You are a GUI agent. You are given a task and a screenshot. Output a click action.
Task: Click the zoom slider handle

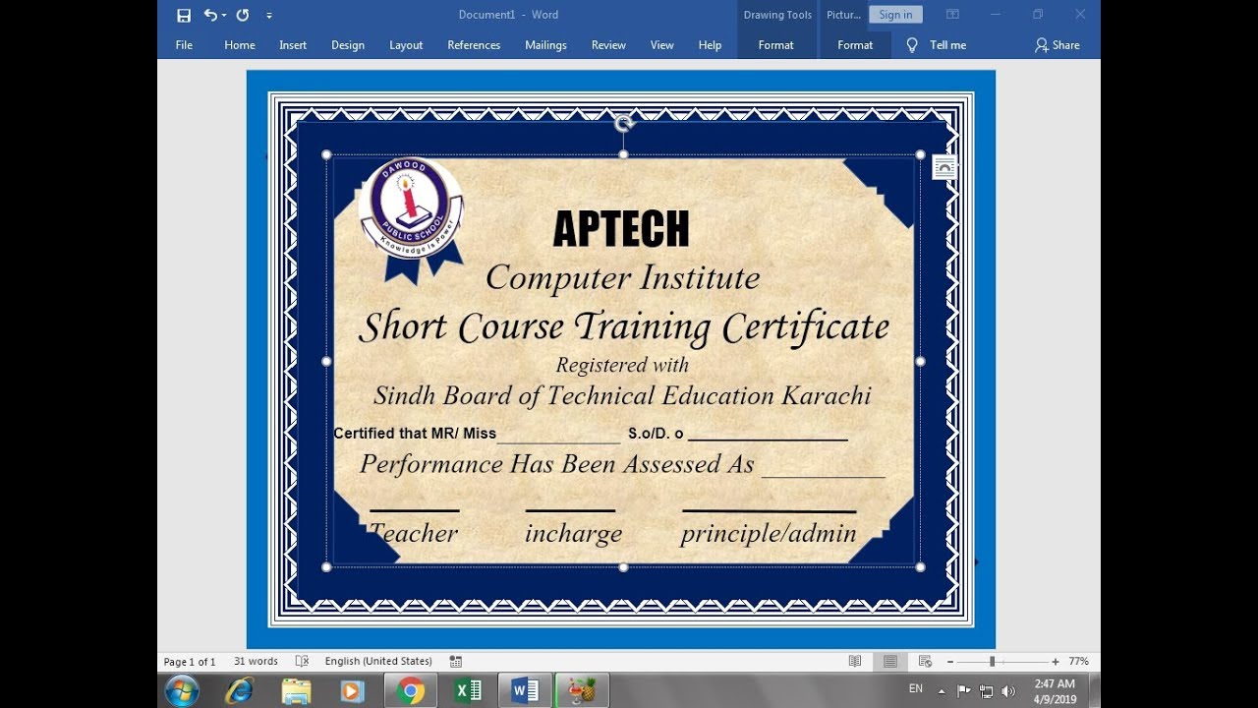coord(992,662)
